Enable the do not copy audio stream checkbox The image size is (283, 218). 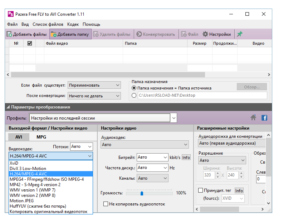point(106,204)
